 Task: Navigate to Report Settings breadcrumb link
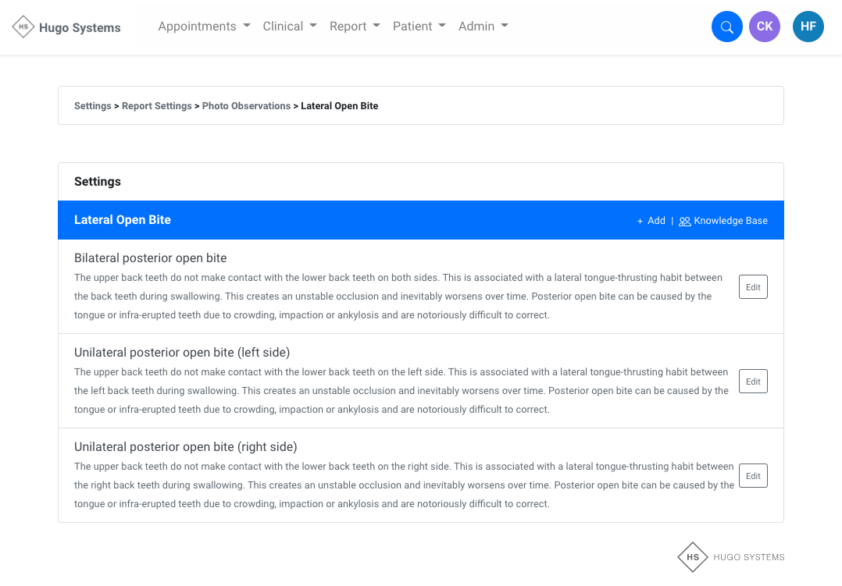point(156,106)
